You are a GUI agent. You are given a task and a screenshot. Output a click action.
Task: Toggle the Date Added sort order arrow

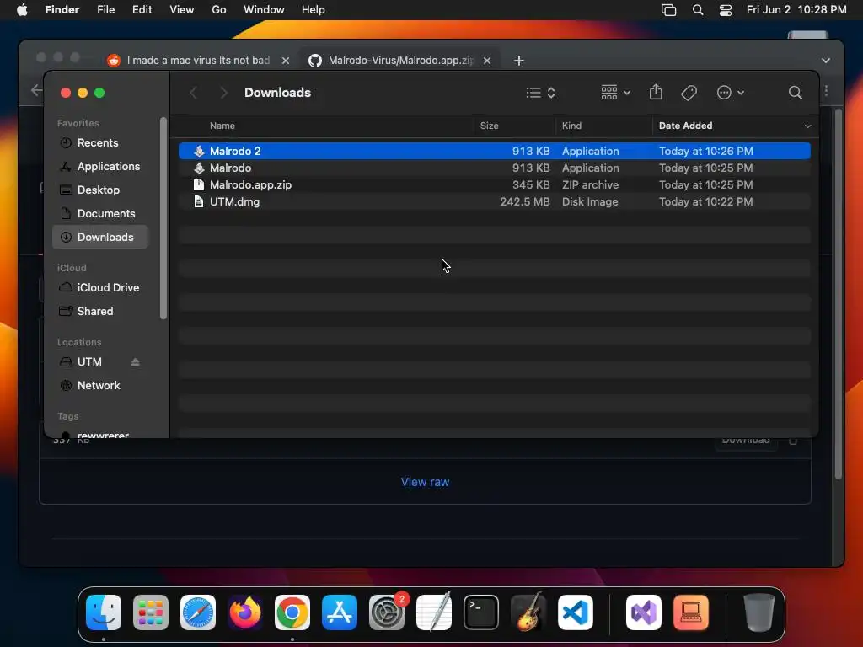tap(807, 126)
